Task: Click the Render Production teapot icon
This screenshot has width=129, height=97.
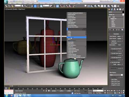Action: pyautogui.click(x=118, y=6)
